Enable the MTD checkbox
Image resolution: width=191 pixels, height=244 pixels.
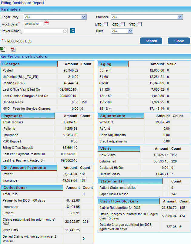106,24
